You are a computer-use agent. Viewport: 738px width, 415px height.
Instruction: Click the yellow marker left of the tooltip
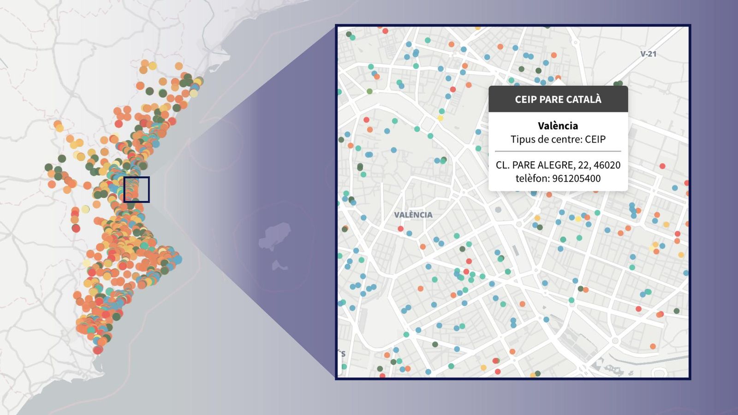click(x=440, y=119)
